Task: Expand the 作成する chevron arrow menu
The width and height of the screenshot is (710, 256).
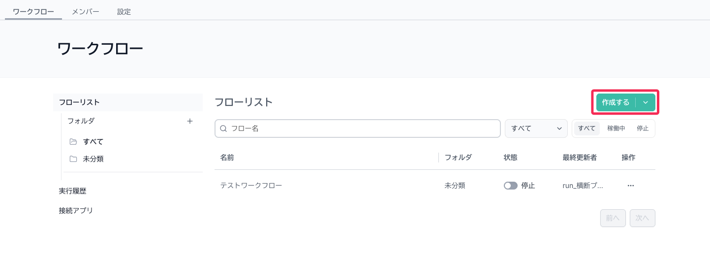Action: pos(646,102)
